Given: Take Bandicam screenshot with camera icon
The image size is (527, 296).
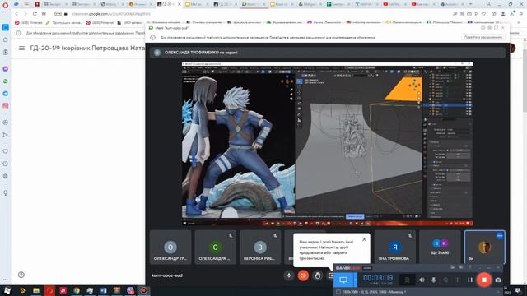Looking at the screenshot, I should [498, 280].
